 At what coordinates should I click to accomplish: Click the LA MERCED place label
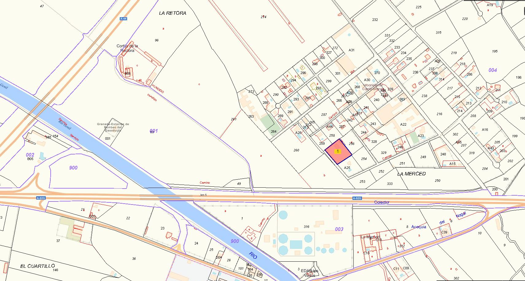point(411,174)
